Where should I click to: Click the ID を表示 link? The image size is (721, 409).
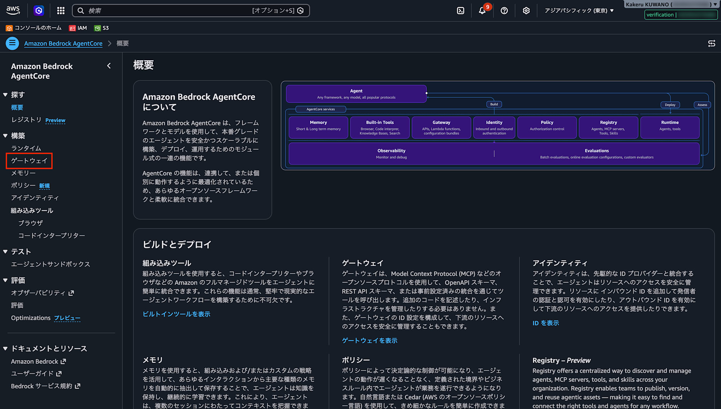click(x=545, y=323)
